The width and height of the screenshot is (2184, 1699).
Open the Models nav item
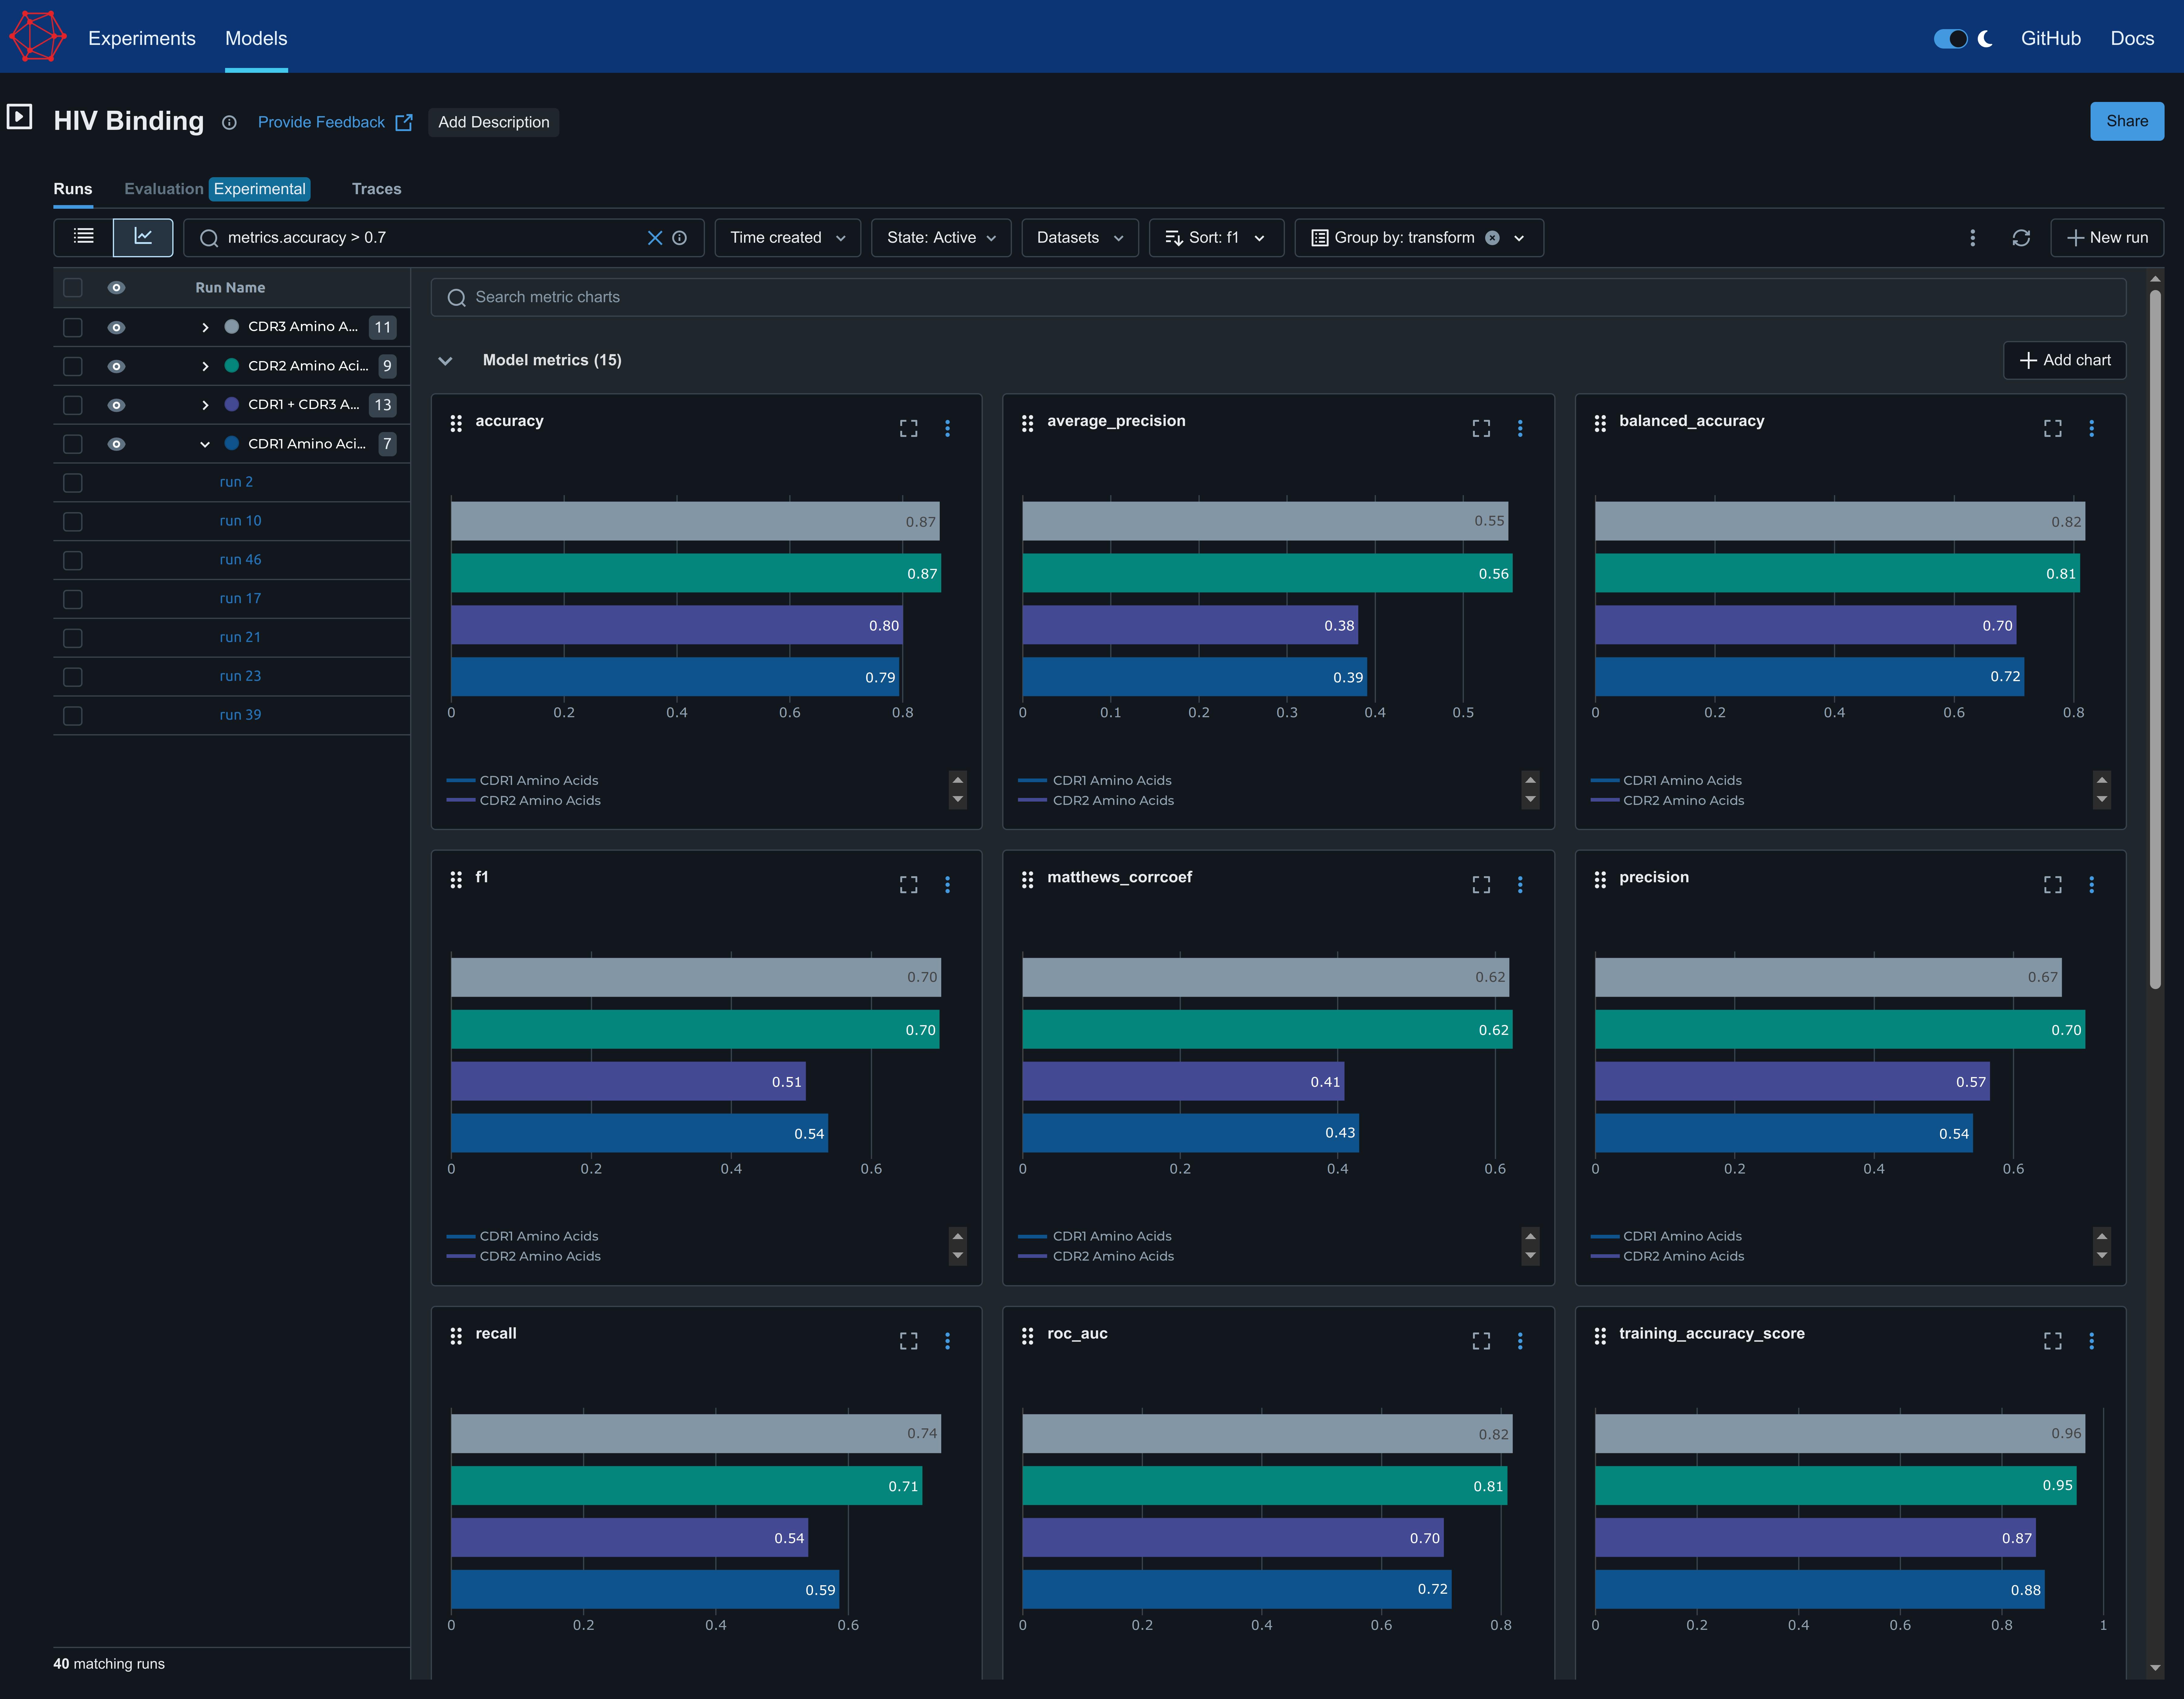[x=256, y=38]
